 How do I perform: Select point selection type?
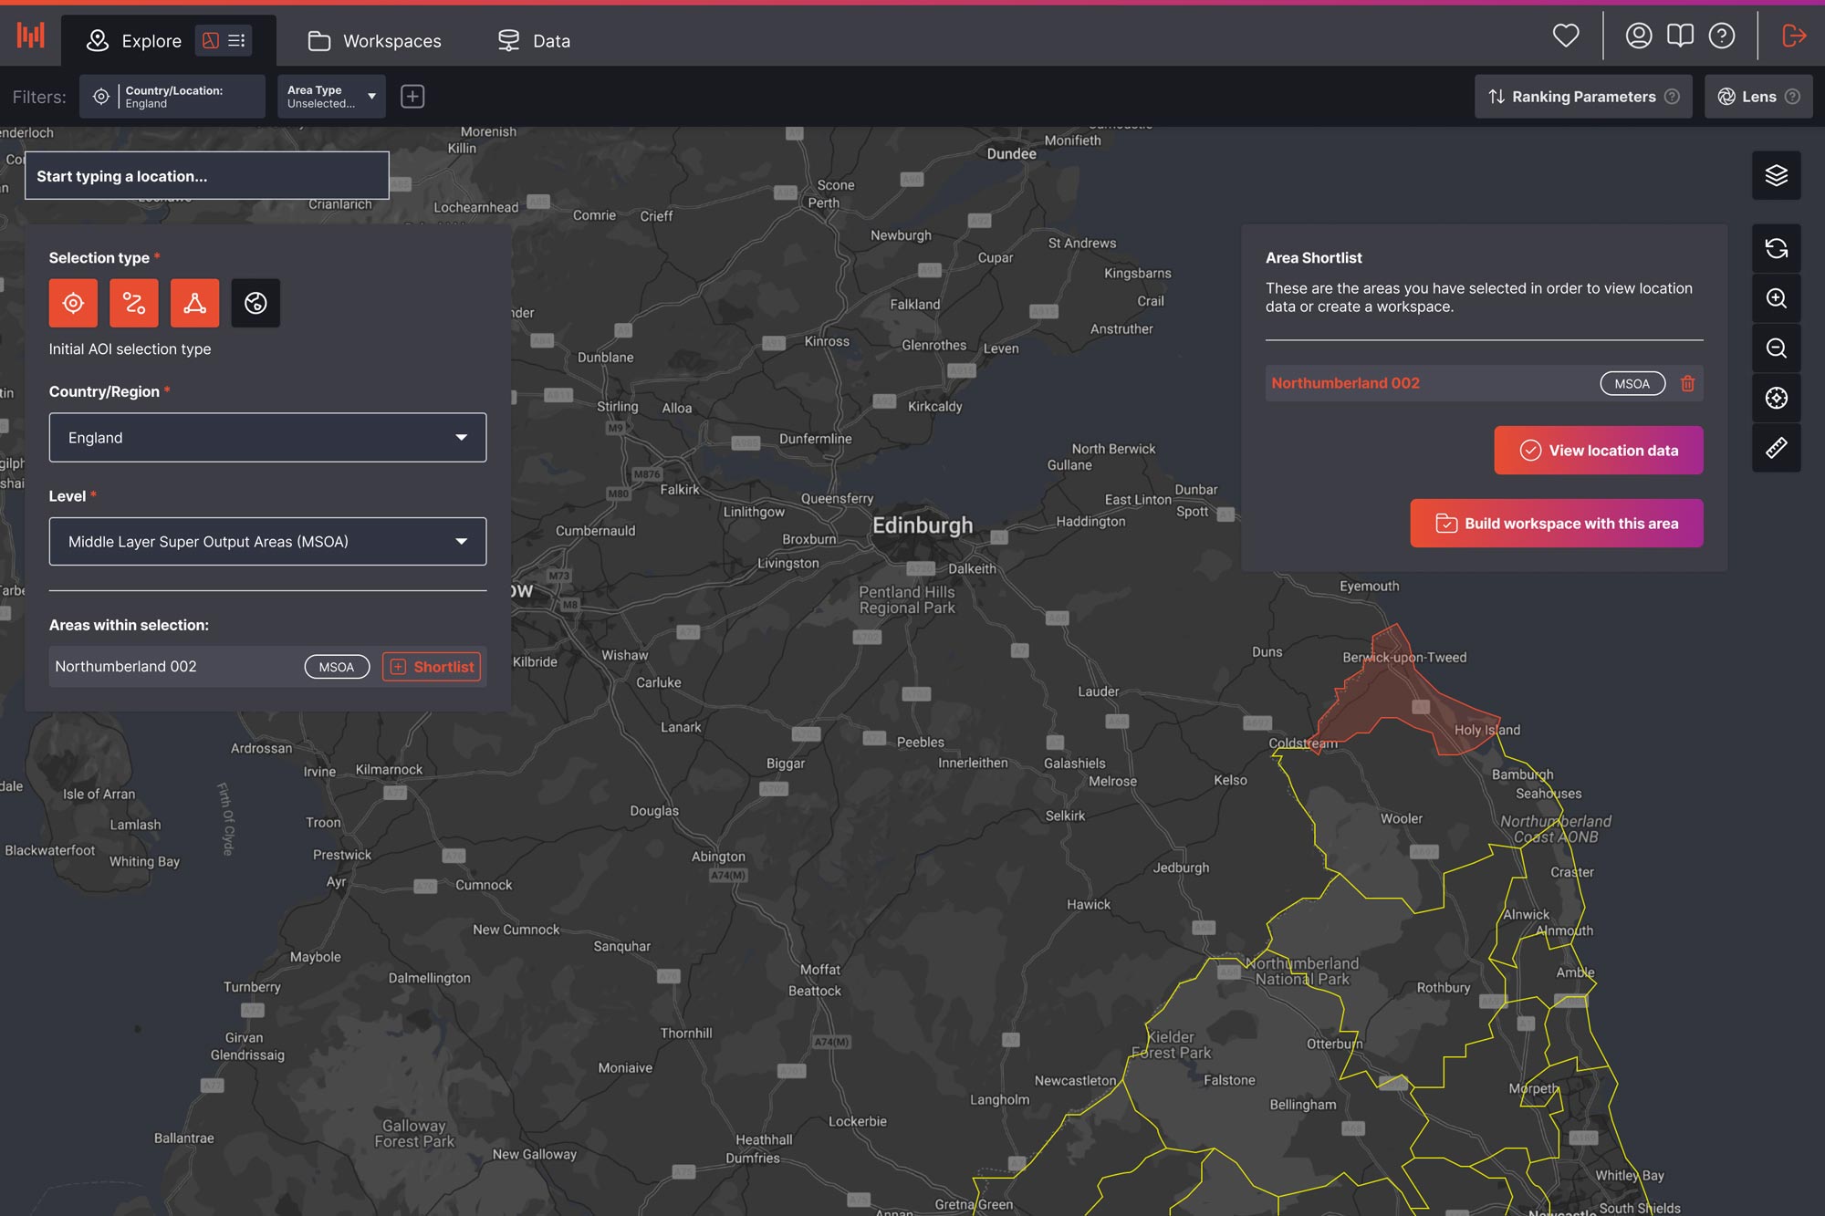click(73, 303)
